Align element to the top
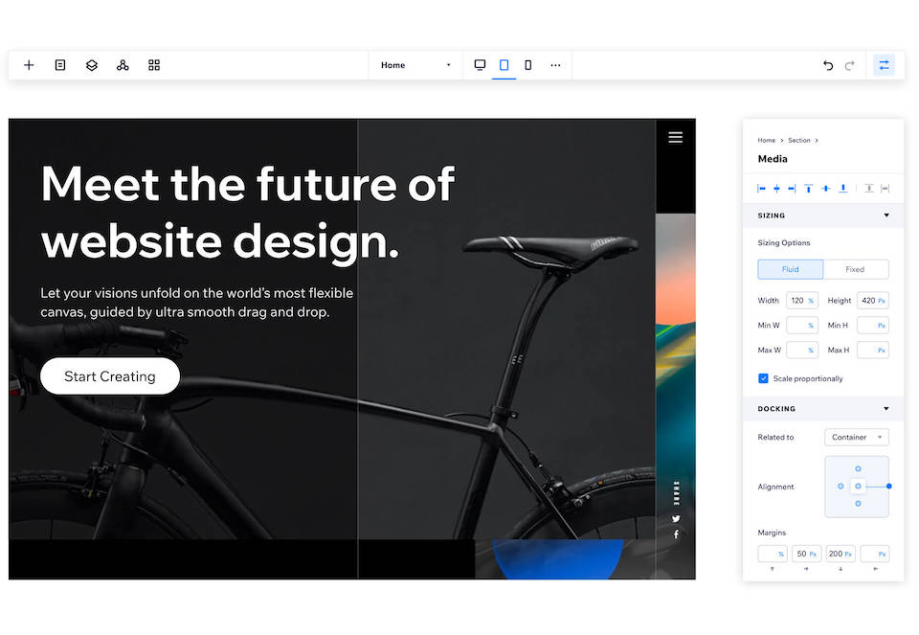This screenshot has width=919, height=635. pyautogui.click(x=808, y=189)
